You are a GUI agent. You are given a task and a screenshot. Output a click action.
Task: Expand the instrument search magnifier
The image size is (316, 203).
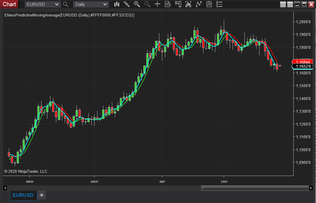(x=65, y=4)
